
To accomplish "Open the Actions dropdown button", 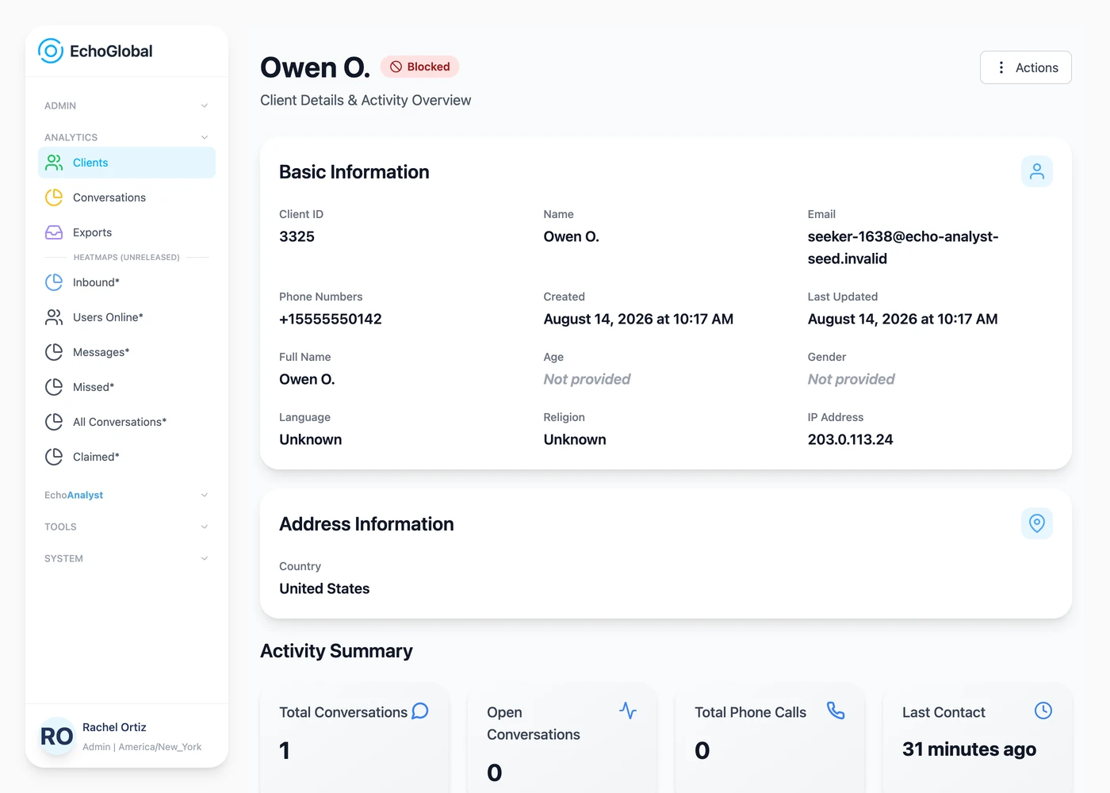I will (1026, 67).
